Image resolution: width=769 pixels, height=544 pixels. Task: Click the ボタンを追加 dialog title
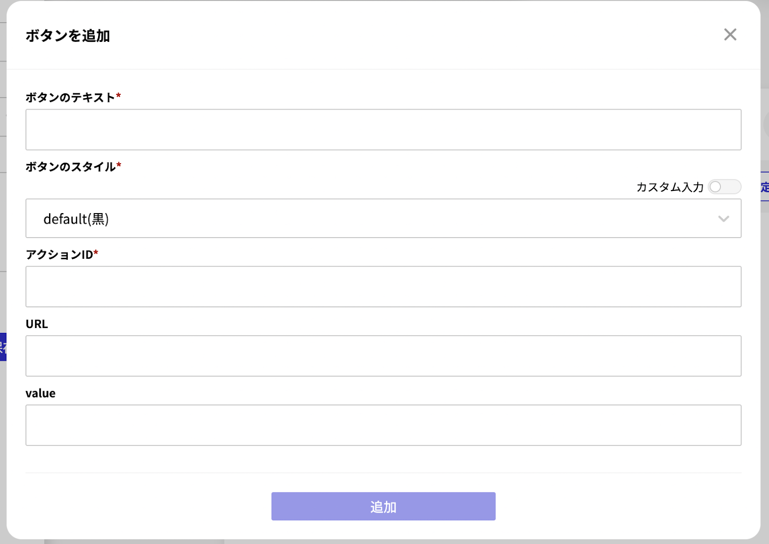(68, 36)
